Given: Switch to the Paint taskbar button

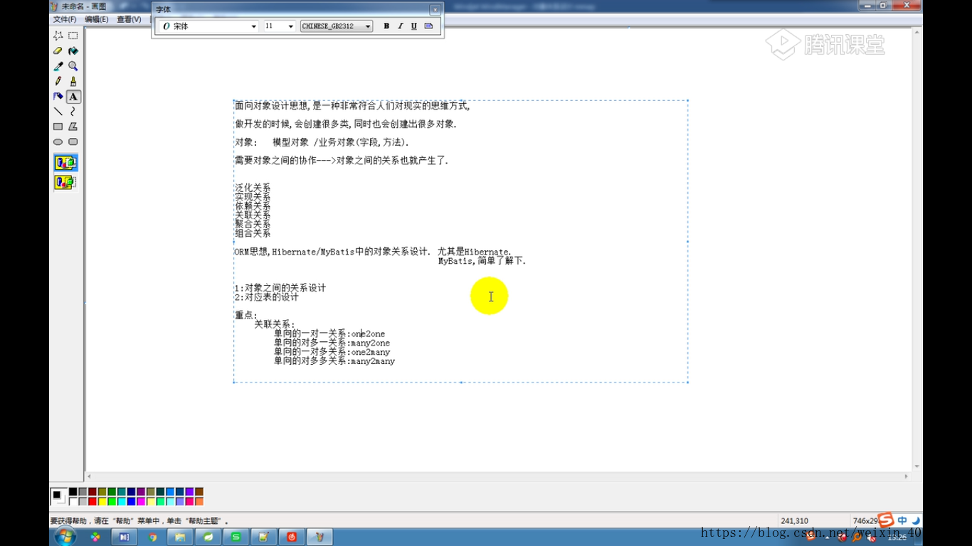Looking at the screenshot, I should (x=319, y=537).
